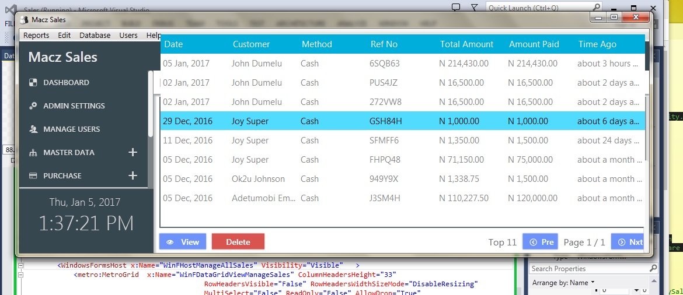Click the sidebar vertical scrollbar
683x295 pixels.
151,104
